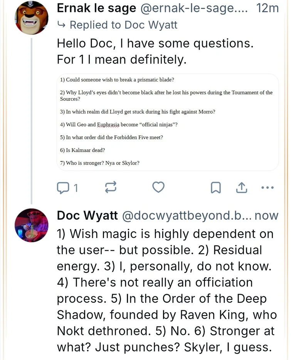The width and height of the screenshot is (291, 360).
Task: Click the reply speech bubble icon
Action: pos(62,188)
